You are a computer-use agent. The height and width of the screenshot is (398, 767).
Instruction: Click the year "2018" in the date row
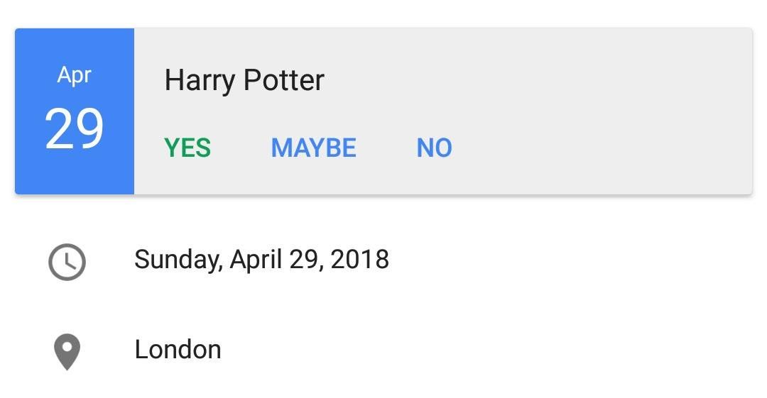(359, 260)
